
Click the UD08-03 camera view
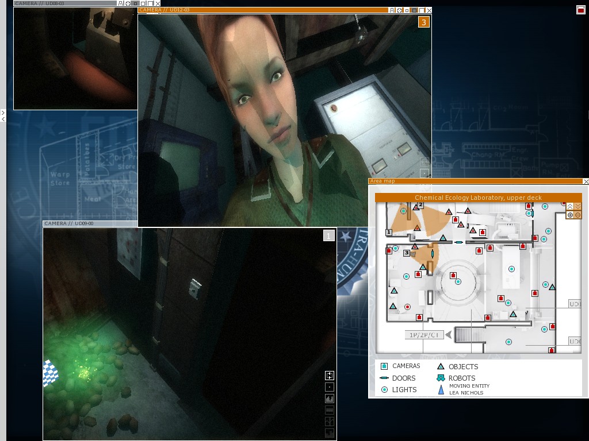click(75, 58)
